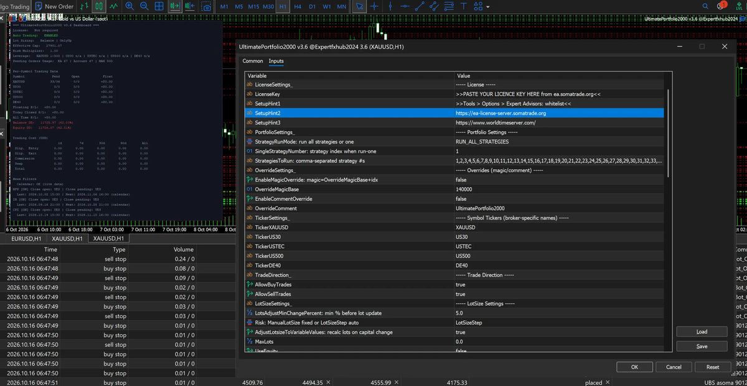Viewport: 747px width, 386px height.
Task: Edit TickerUS30 value
Action: tap(559, 237)
